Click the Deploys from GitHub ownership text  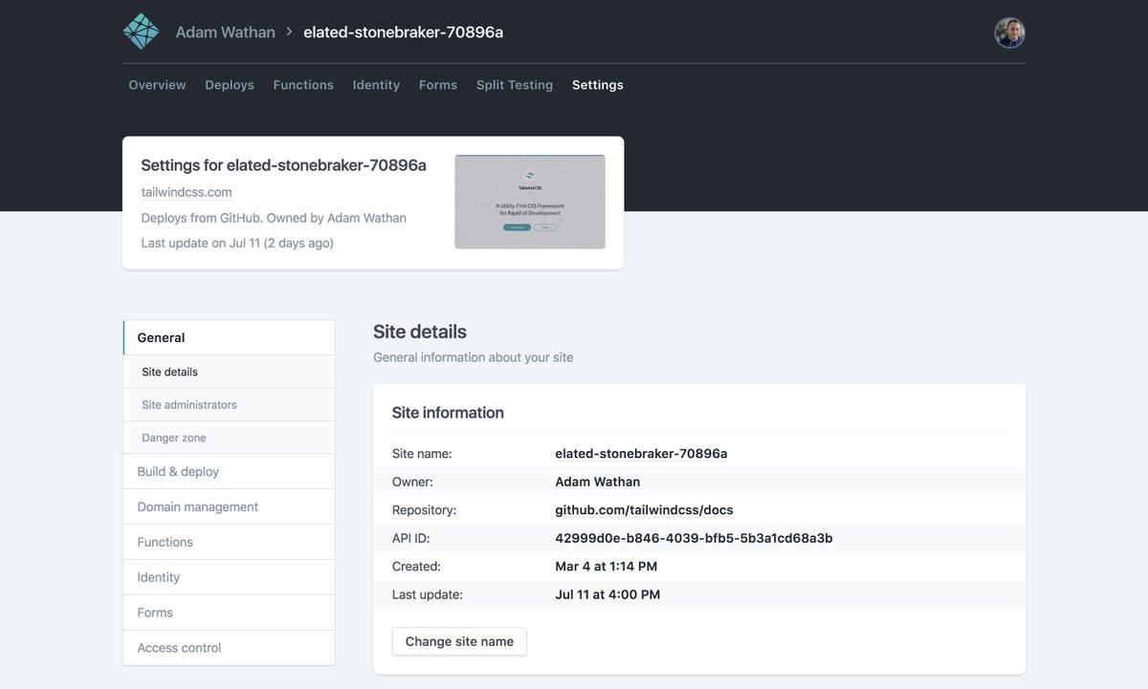click(x=274, y=218)
